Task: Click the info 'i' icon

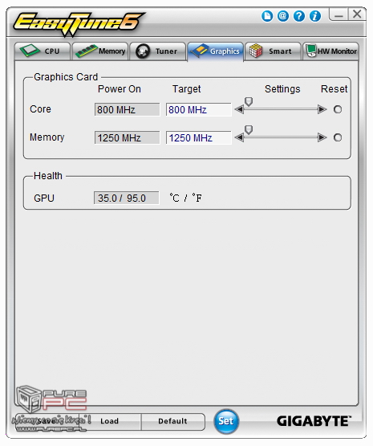Action: (314, 16)
